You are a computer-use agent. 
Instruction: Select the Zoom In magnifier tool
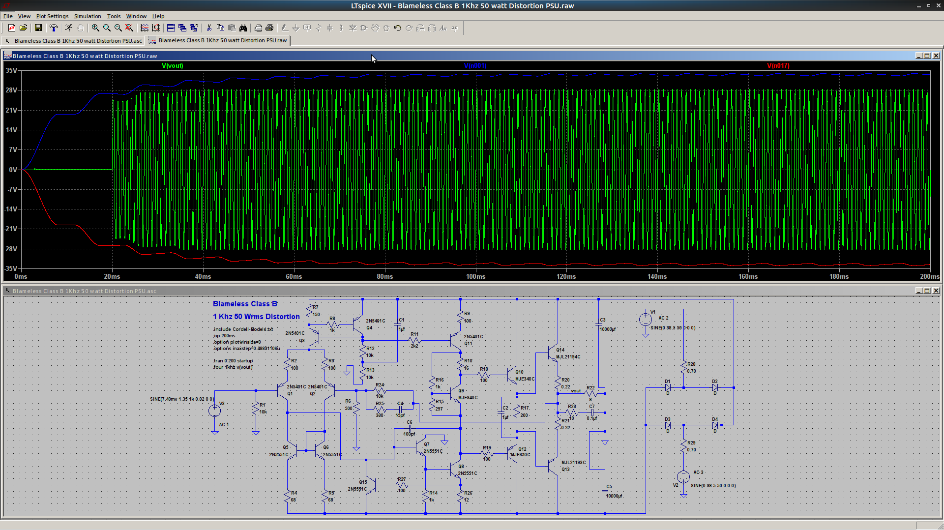pyautogui.click(x=95, y=28)
